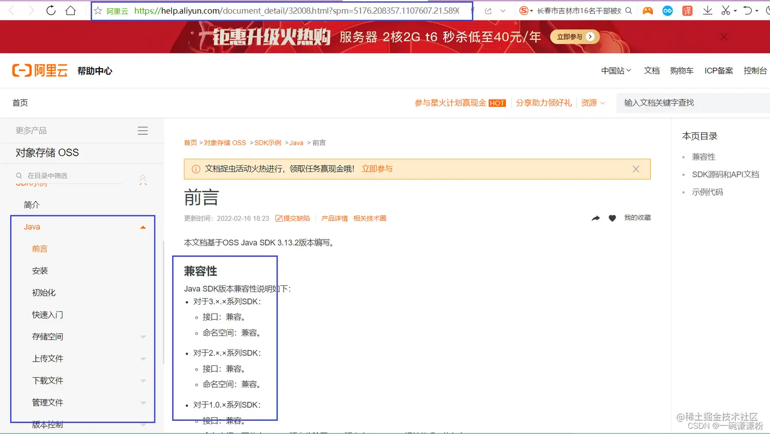
Task: Click the 输入文档关键字查找 search box
Action: [x=693, y=103]
